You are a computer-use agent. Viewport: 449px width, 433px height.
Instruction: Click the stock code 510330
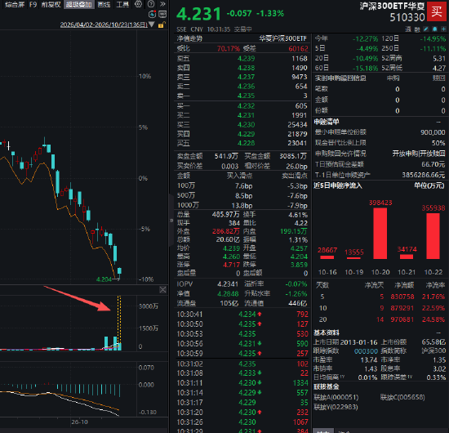click(x=407, y=17)
